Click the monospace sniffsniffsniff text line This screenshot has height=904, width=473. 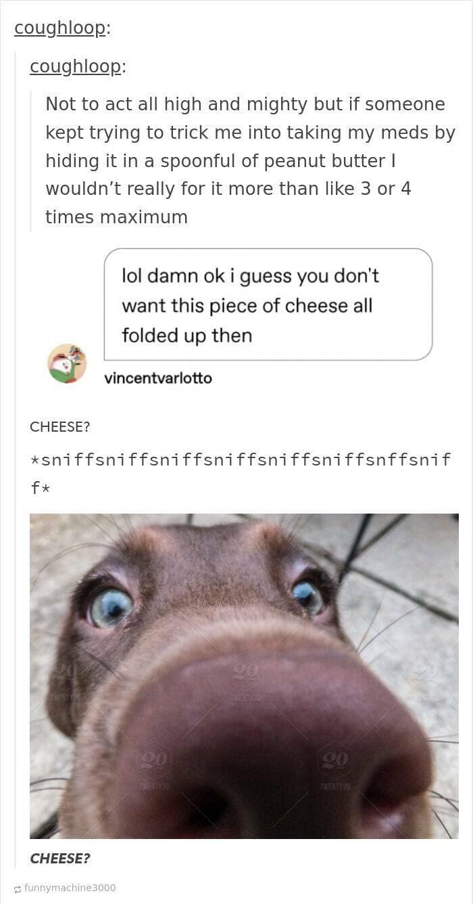point(241,461)
